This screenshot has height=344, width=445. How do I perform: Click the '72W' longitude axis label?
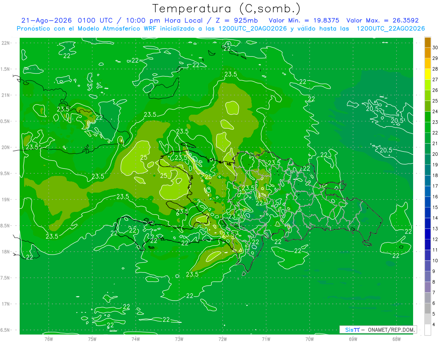tap(222, 339)
